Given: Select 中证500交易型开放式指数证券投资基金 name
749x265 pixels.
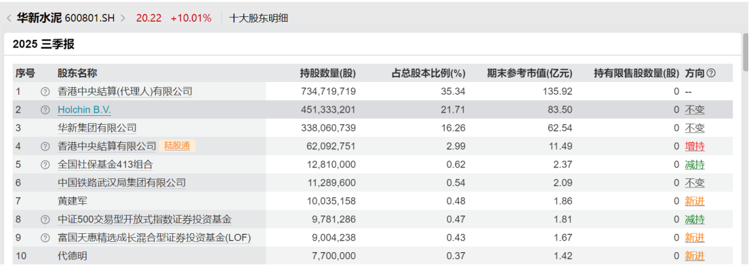Looking at the screenshot, I should pos(145,220).
